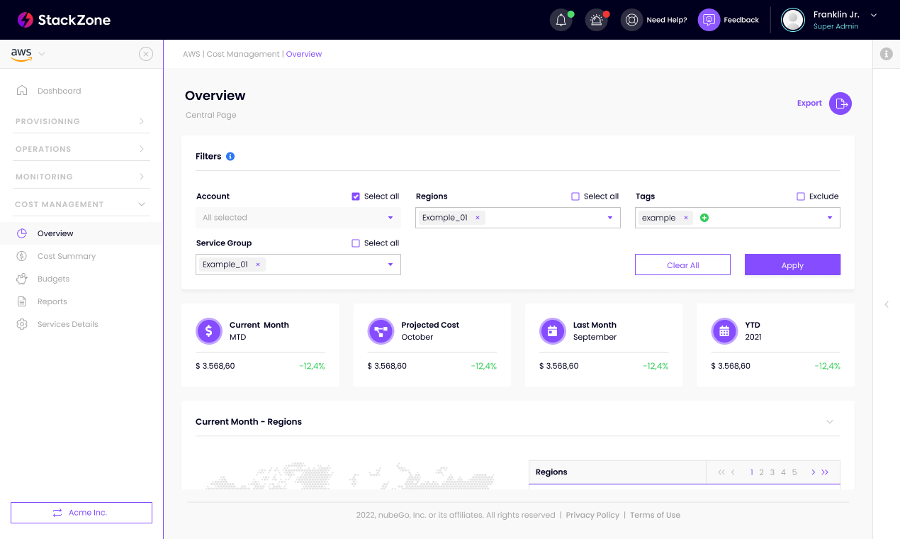This screenshot has height=539, width=900.
Task: Open the Service Group dropdown arrow
Action: (390, 265)
